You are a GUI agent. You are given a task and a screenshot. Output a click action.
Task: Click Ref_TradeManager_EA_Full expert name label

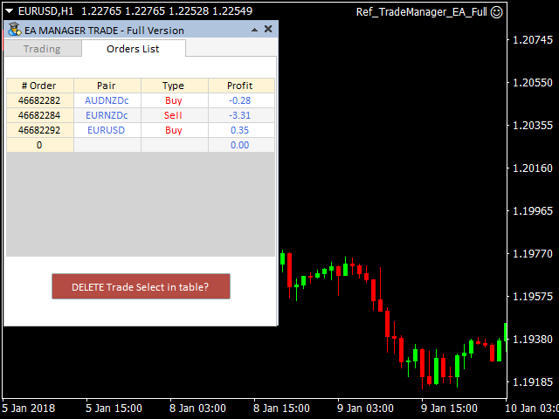point(421,12)
